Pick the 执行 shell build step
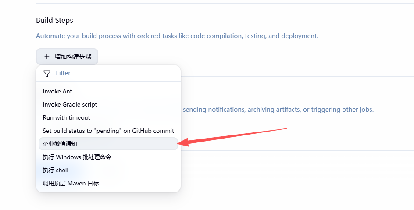This screenshot has height=210, width=414. [x=55, y=170]
